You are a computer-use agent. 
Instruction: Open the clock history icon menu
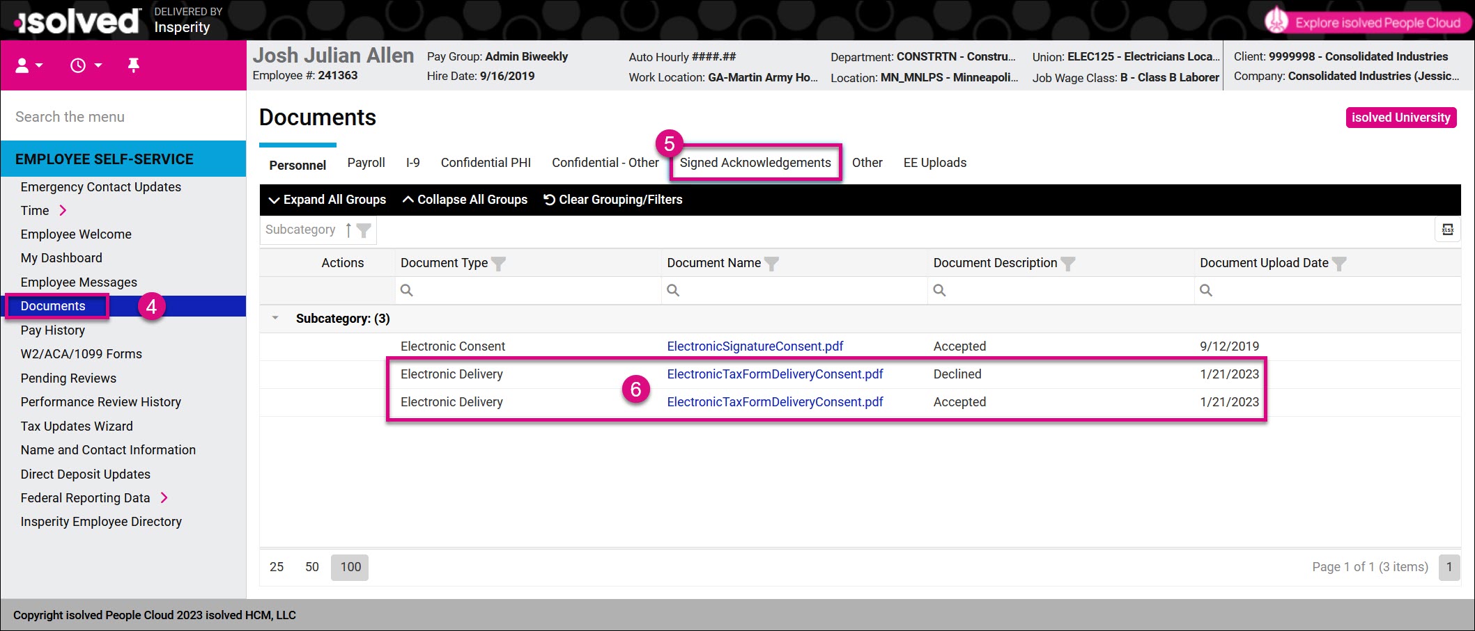point(85,65)
